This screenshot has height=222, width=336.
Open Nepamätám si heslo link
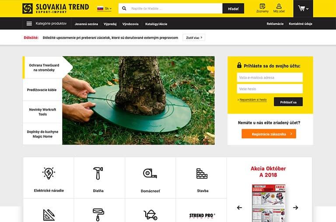pos(253,100)
